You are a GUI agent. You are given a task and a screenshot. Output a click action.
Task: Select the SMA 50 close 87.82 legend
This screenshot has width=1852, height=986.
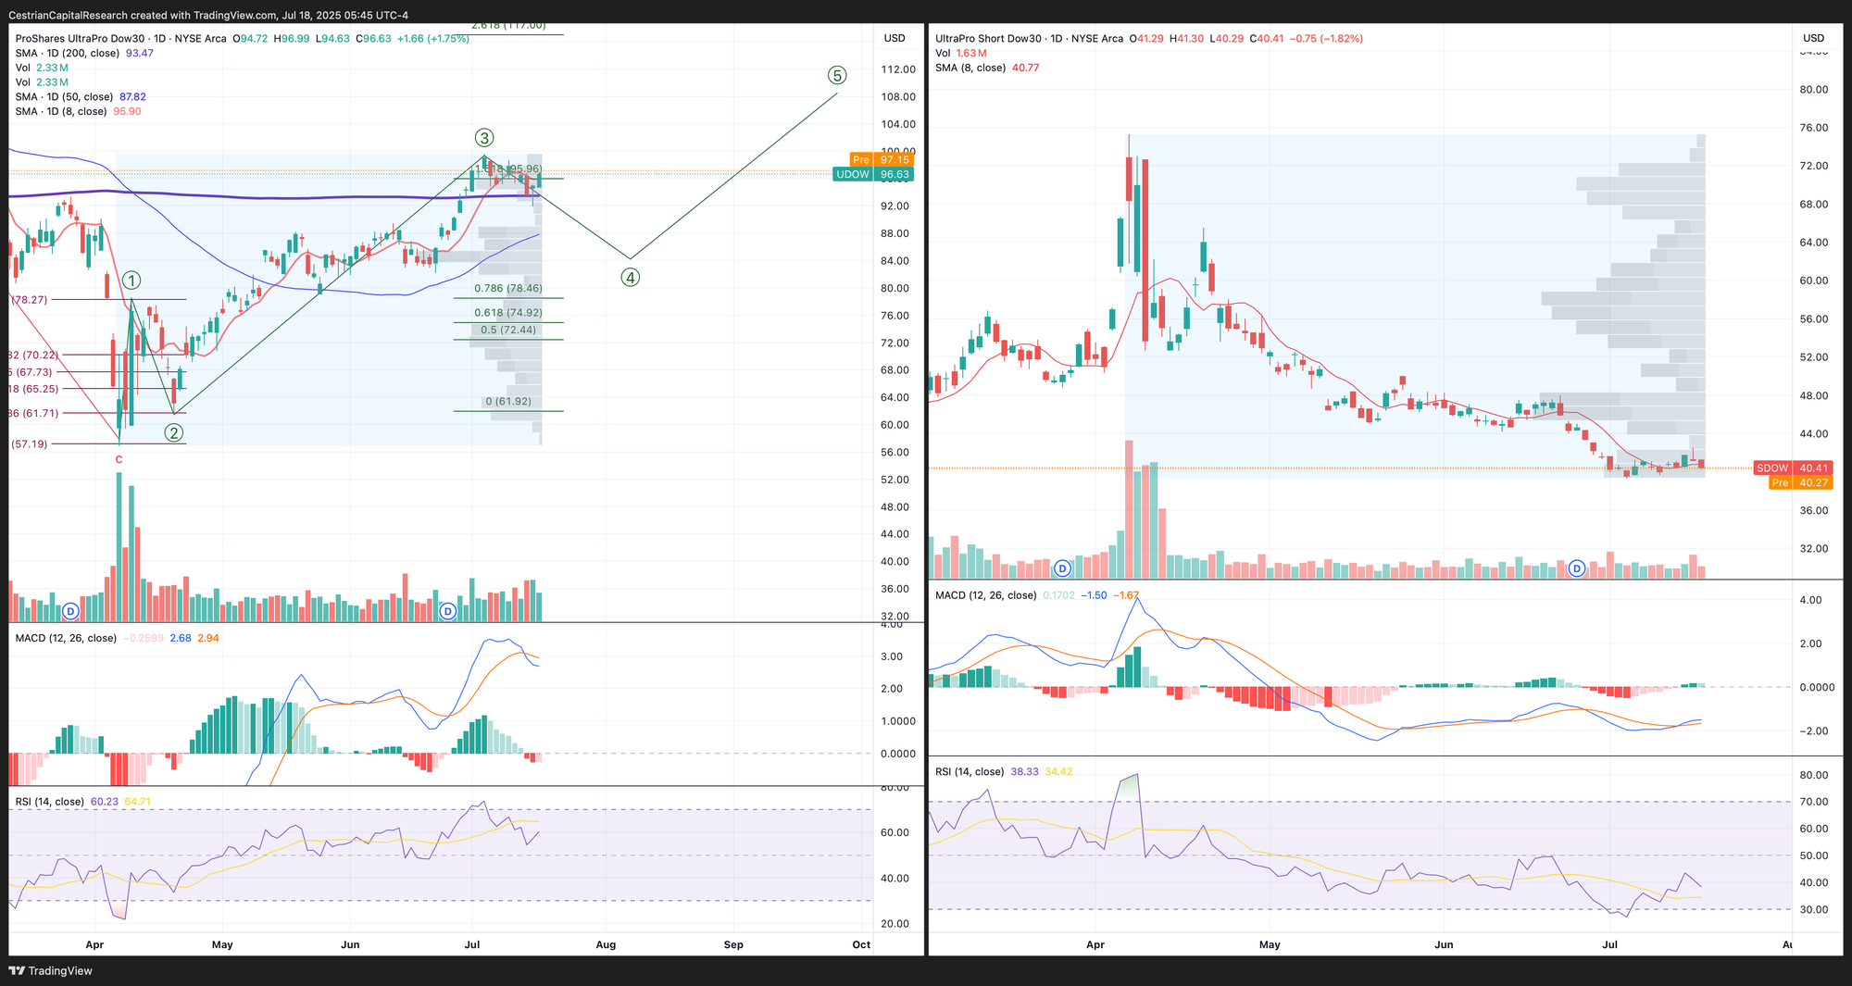pos(81,96)
